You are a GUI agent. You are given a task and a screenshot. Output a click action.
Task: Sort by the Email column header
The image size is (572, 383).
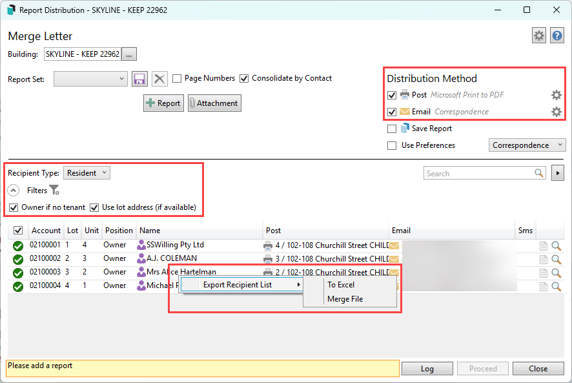(x=452, y=231)
